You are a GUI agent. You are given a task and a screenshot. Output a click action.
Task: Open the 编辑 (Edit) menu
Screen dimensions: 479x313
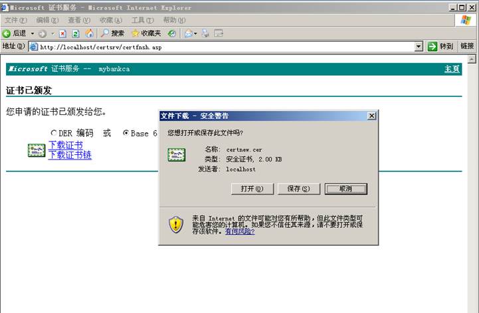47,20
